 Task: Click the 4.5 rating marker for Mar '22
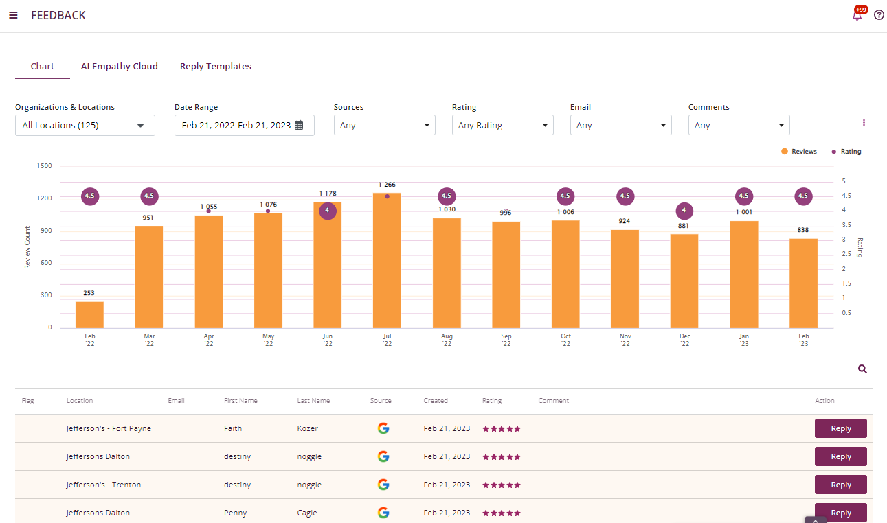coord(149,196)
